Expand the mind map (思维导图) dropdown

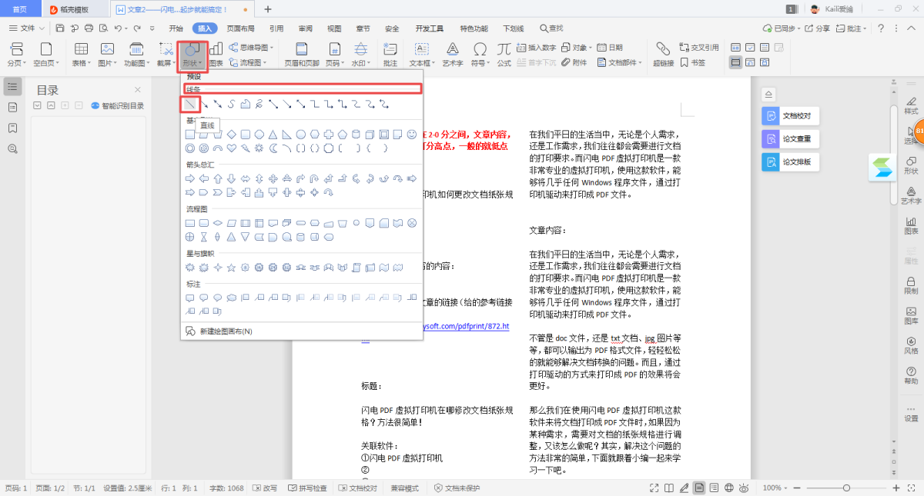click(x=252, y=48)
